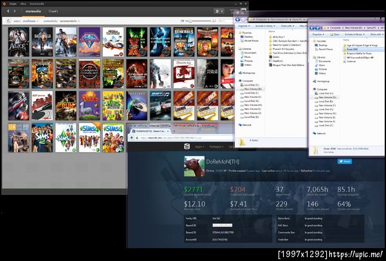Viewport: 386px width, 261px height.
Task: Open the Burnout Paradise game tile
Action: tap(113, 42)
